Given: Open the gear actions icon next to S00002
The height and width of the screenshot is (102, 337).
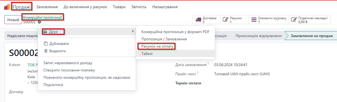Looking at the screenshot, I should (39, 22).
